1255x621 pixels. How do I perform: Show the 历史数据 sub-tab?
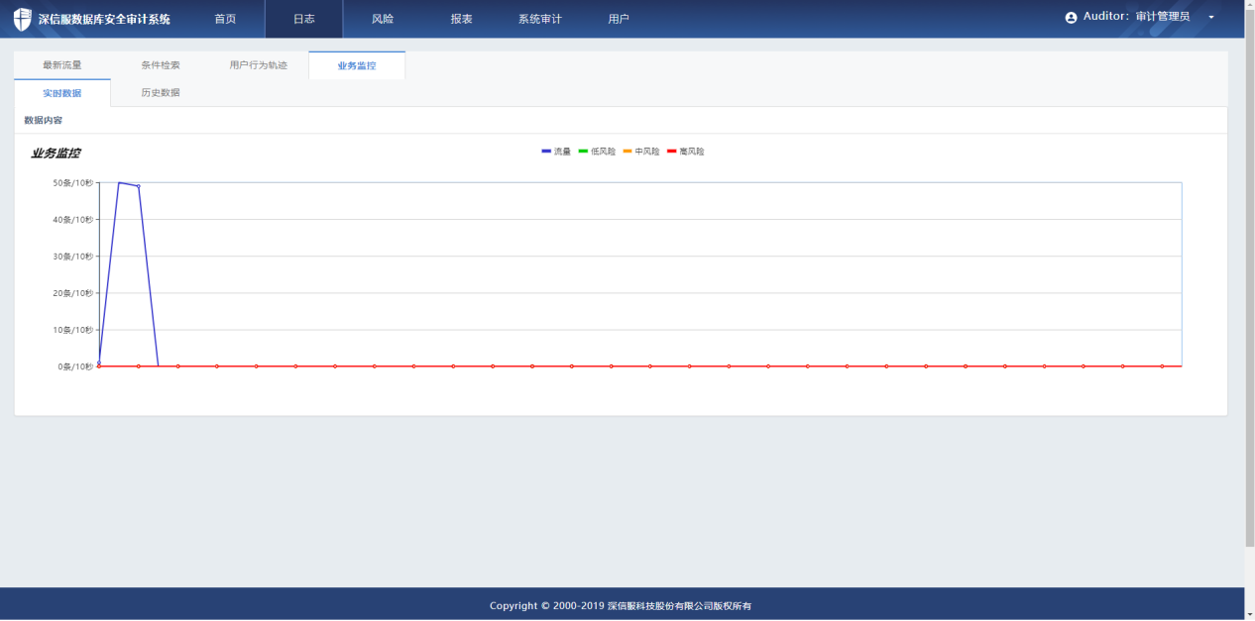(161, 93)
